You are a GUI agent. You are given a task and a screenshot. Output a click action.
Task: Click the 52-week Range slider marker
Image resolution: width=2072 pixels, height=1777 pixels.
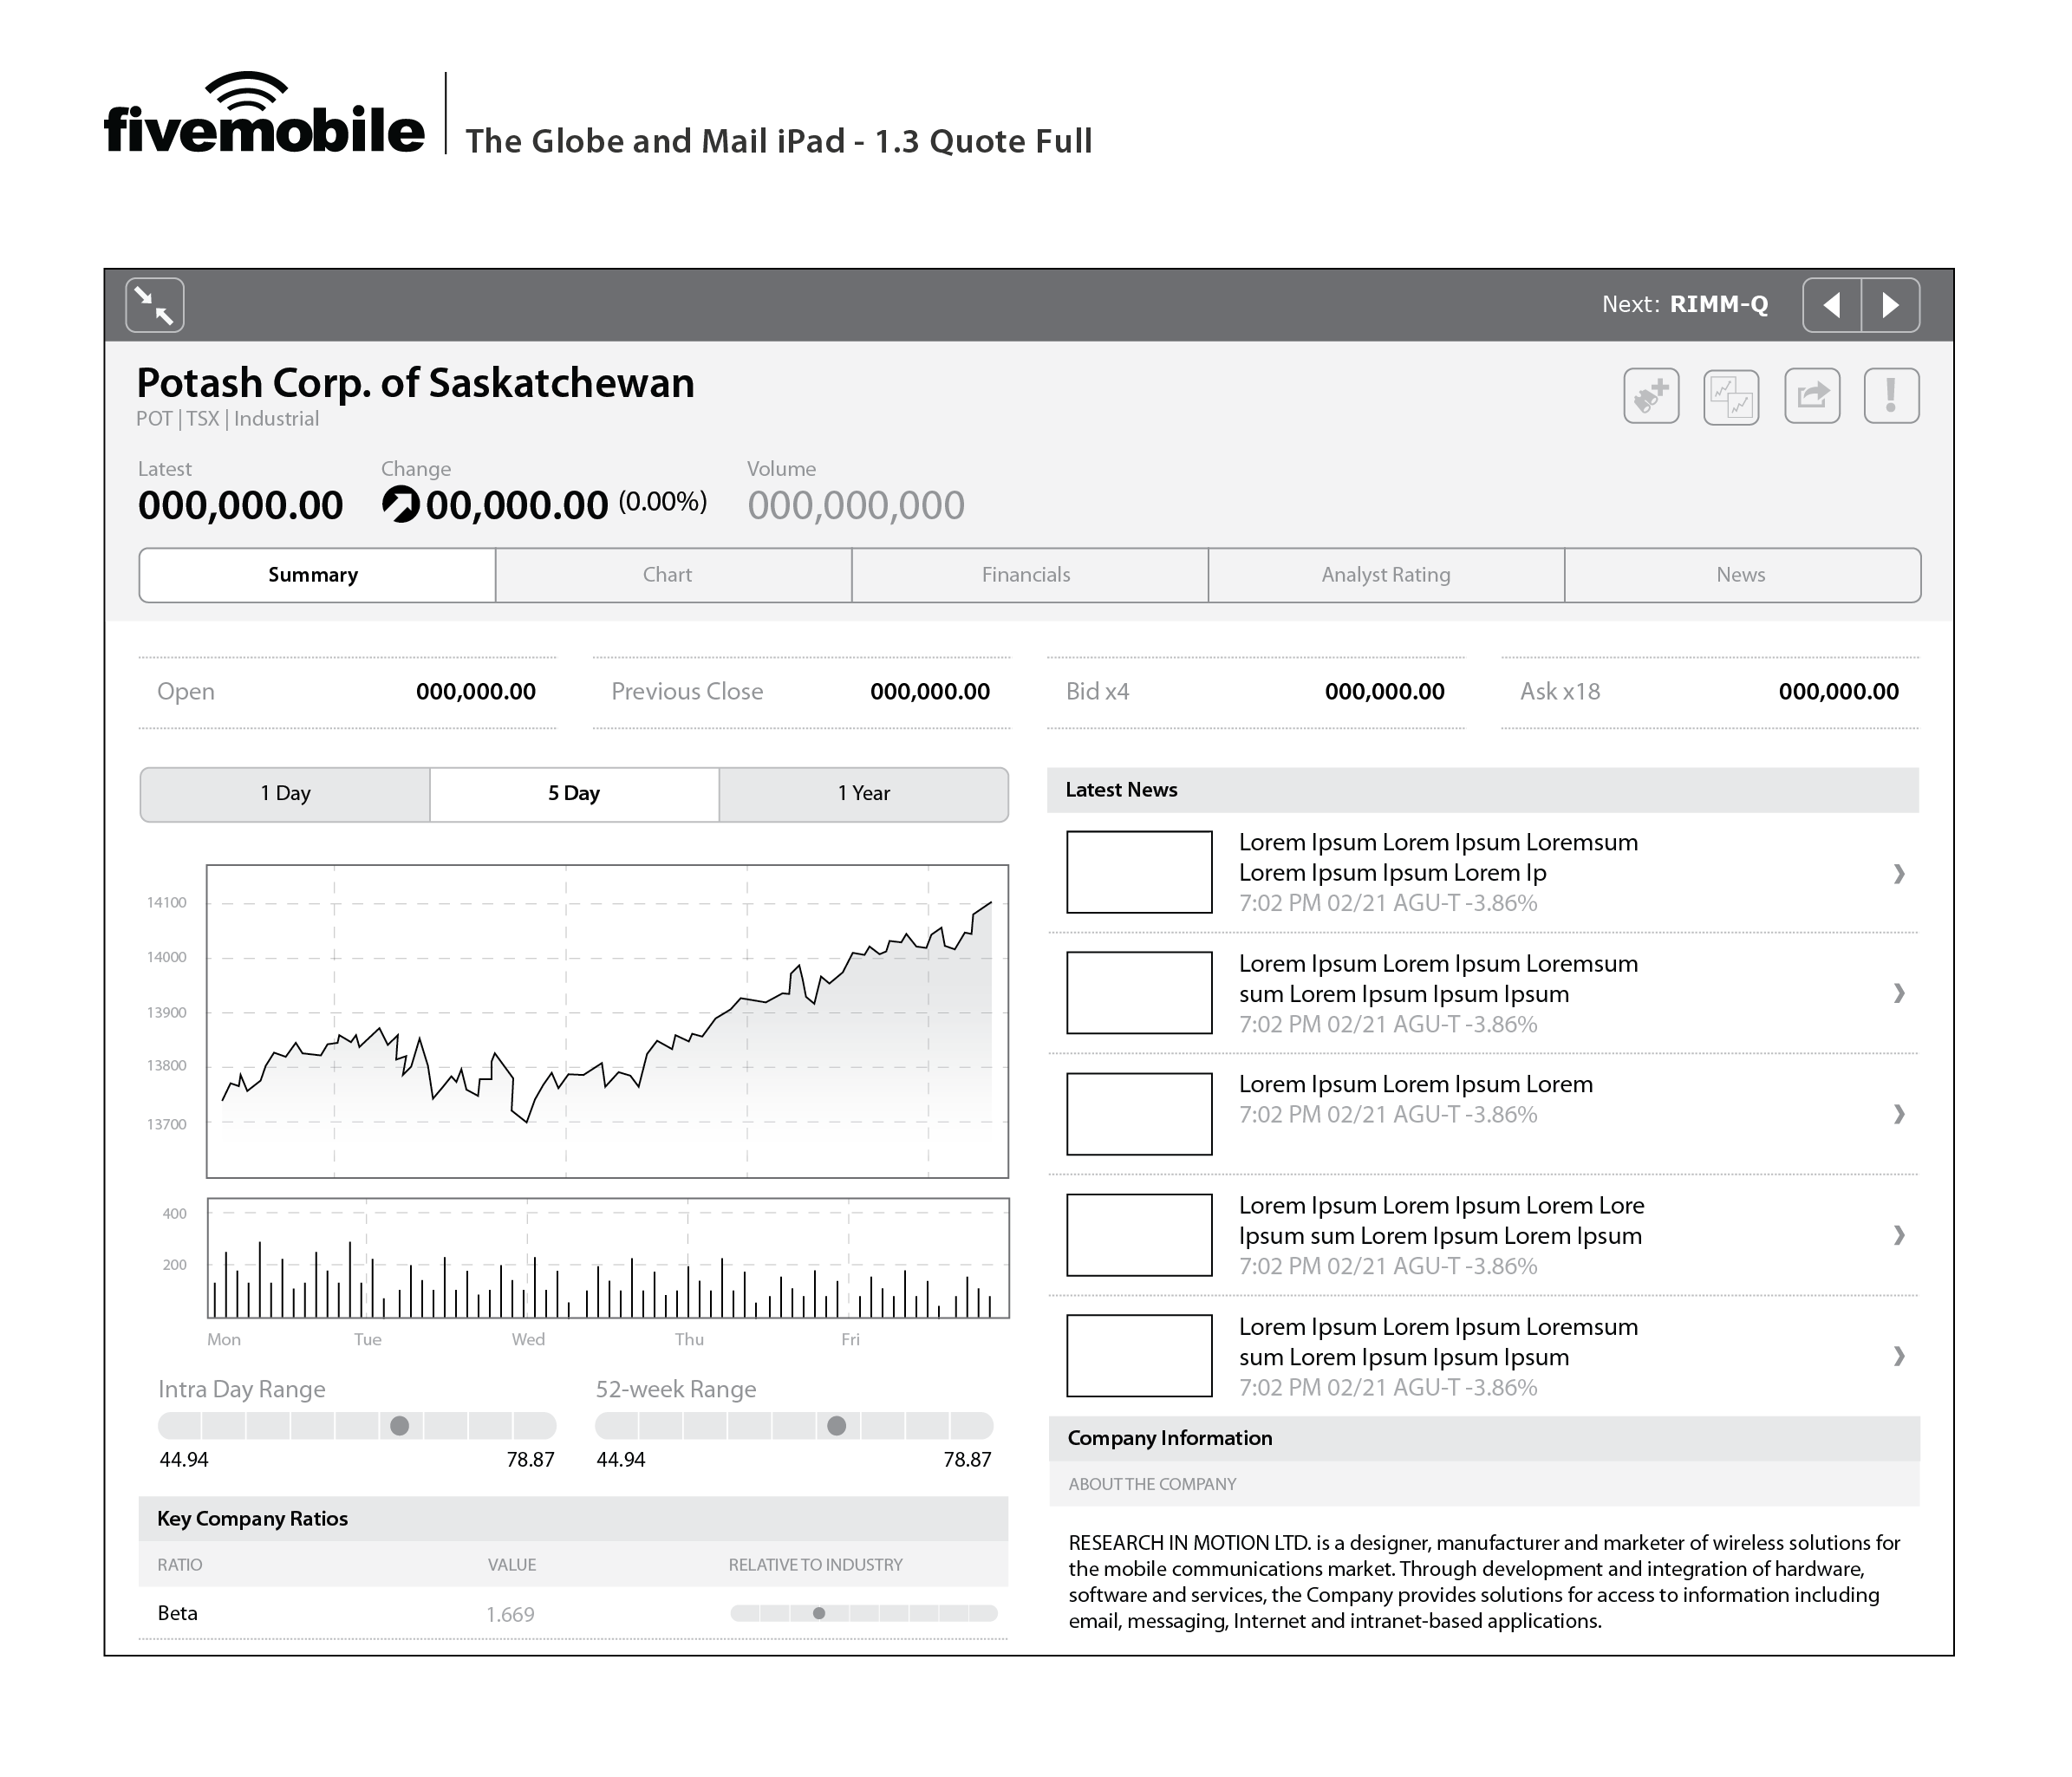837,1426
